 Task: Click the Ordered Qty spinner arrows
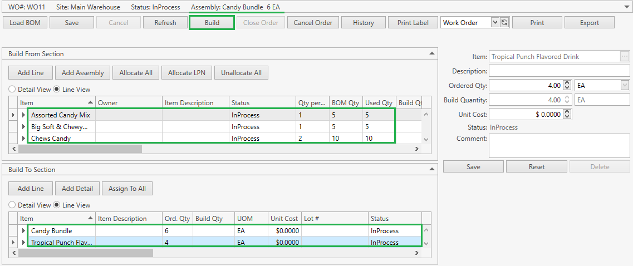click(x=567, y=86)
